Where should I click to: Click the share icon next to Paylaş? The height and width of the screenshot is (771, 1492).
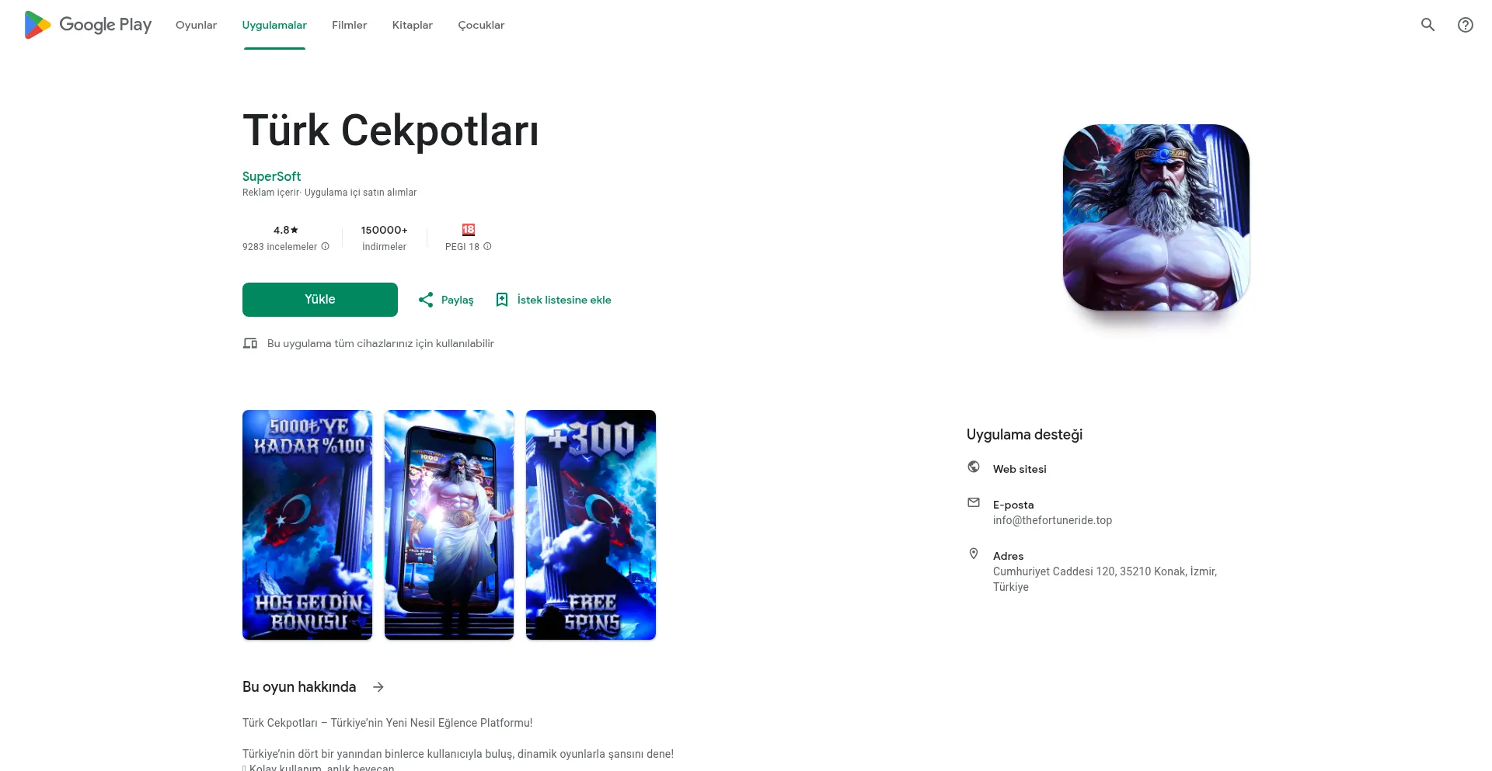[x=426, y=300]
